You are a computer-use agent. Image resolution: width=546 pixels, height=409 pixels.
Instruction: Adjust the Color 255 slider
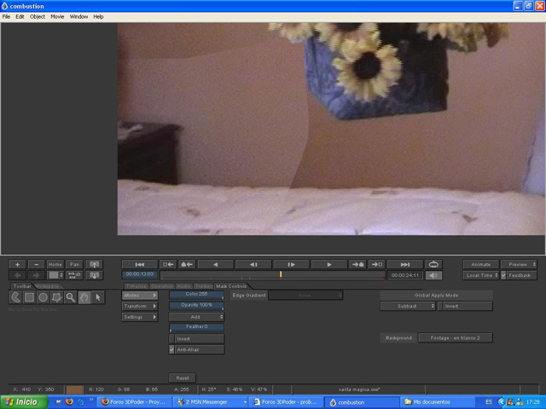(196, 296)
